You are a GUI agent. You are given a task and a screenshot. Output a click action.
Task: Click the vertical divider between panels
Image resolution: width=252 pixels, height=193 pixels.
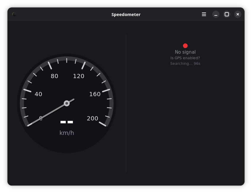126,103
